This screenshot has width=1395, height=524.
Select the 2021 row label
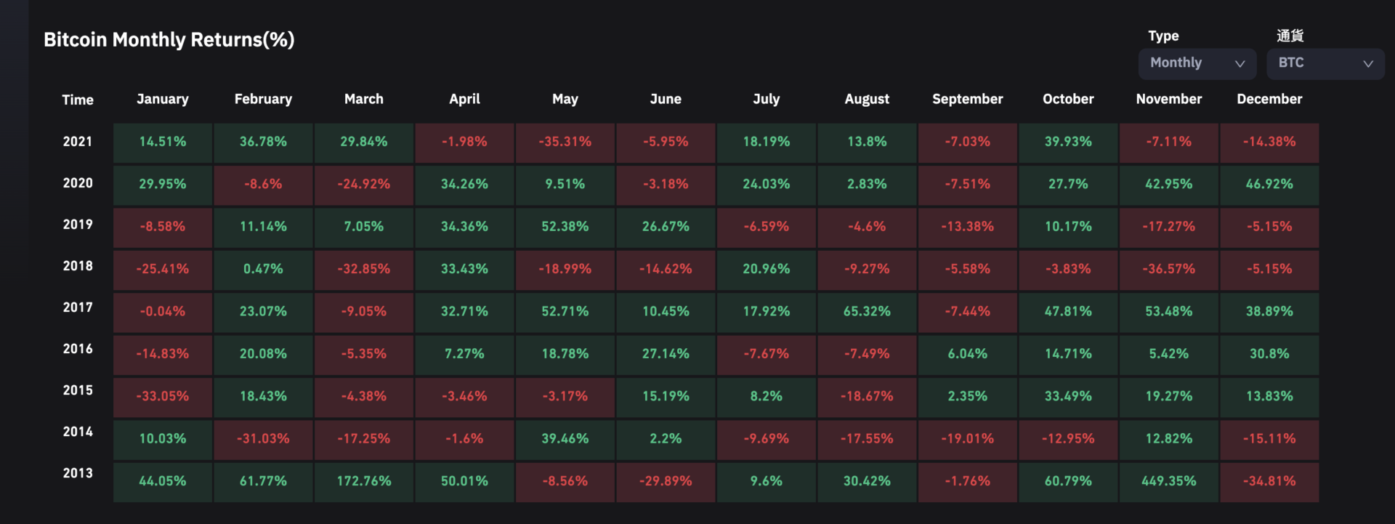[x=78, y=142]
